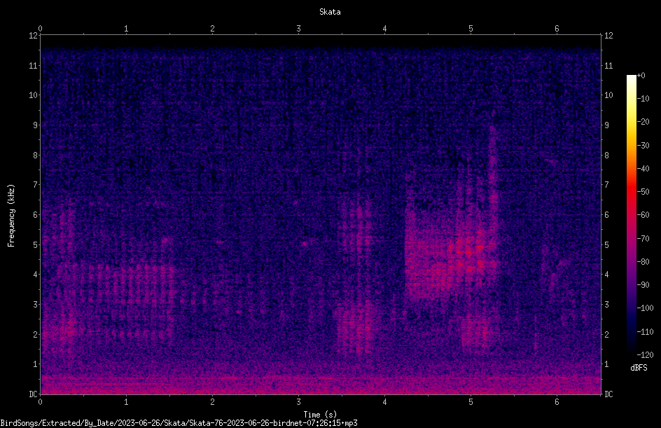Click the -10 colorbar label

pos(643,99)
